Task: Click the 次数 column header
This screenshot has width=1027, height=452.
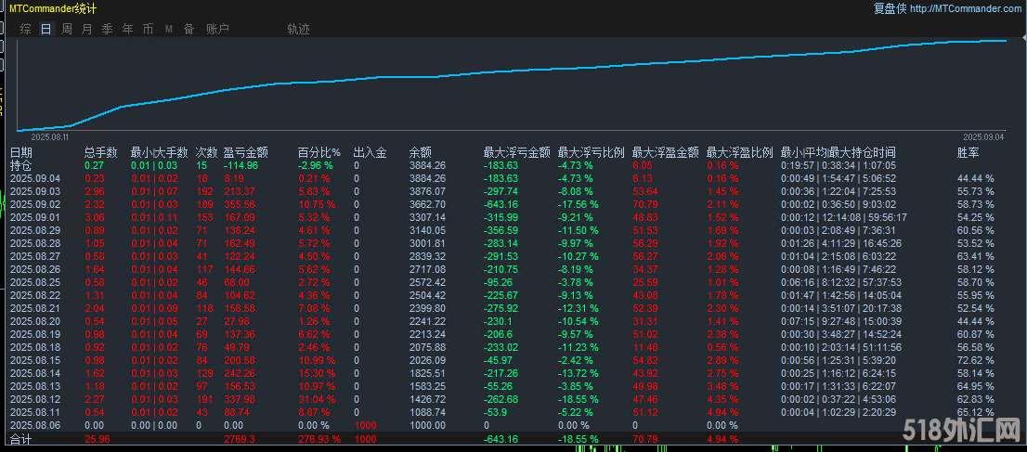Action: tap(206, 152)
